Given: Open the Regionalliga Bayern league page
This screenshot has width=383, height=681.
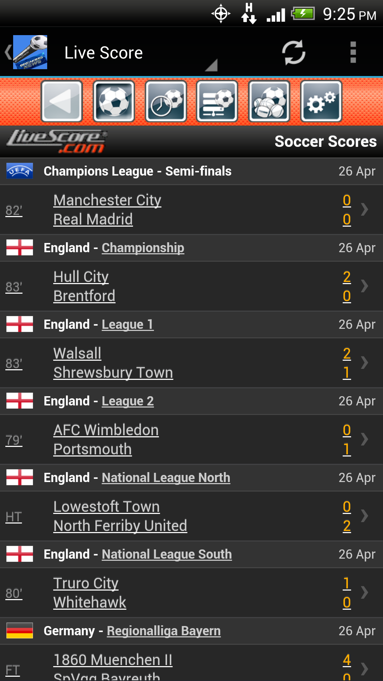Looking at the screenshot, I should click(x=163, y=631).
